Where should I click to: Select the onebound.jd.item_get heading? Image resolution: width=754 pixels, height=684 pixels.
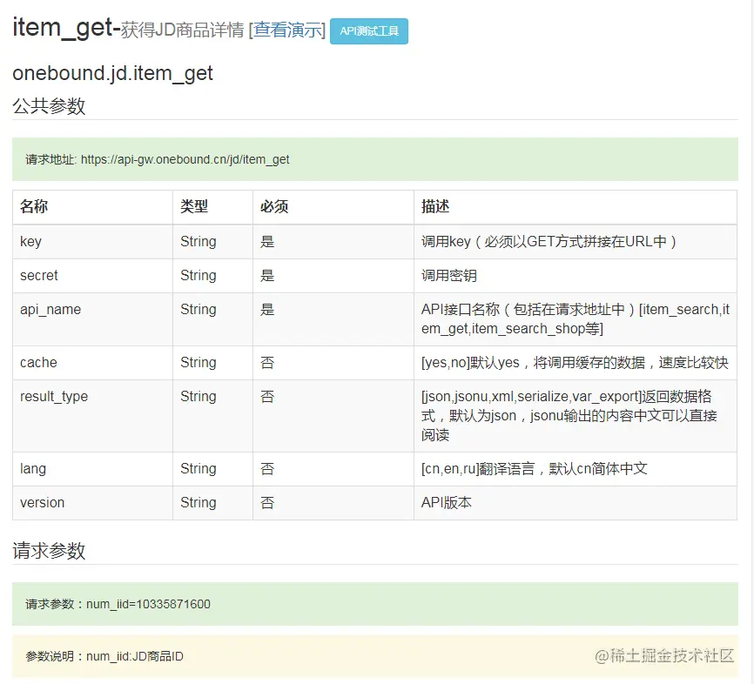(x=112, y=74)
